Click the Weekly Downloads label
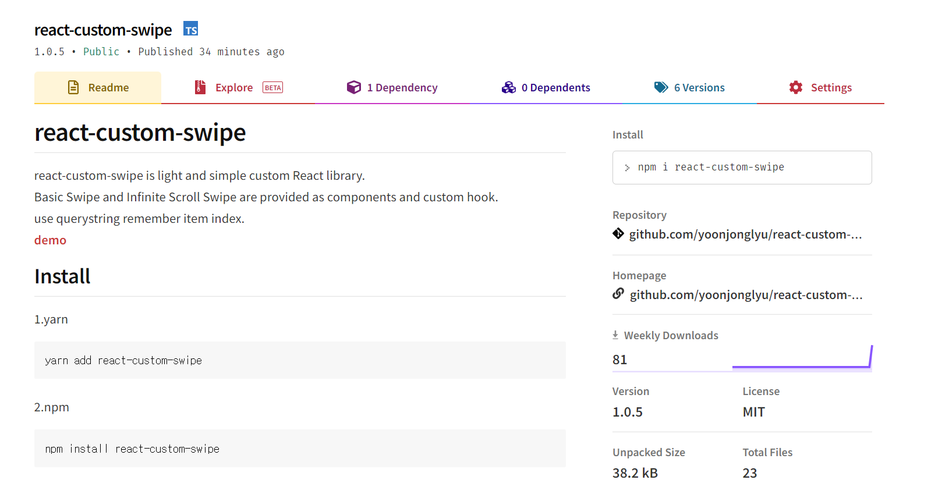This screenshot has height=480, width=949. click(671, 335)
